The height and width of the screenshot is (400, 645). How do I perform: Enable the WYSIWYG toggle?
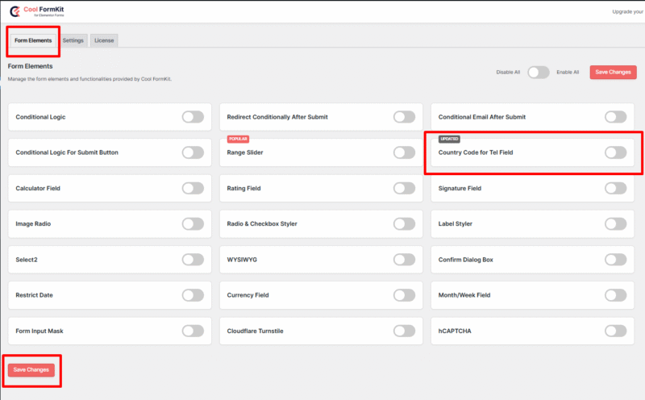click(x=404, y=260)
